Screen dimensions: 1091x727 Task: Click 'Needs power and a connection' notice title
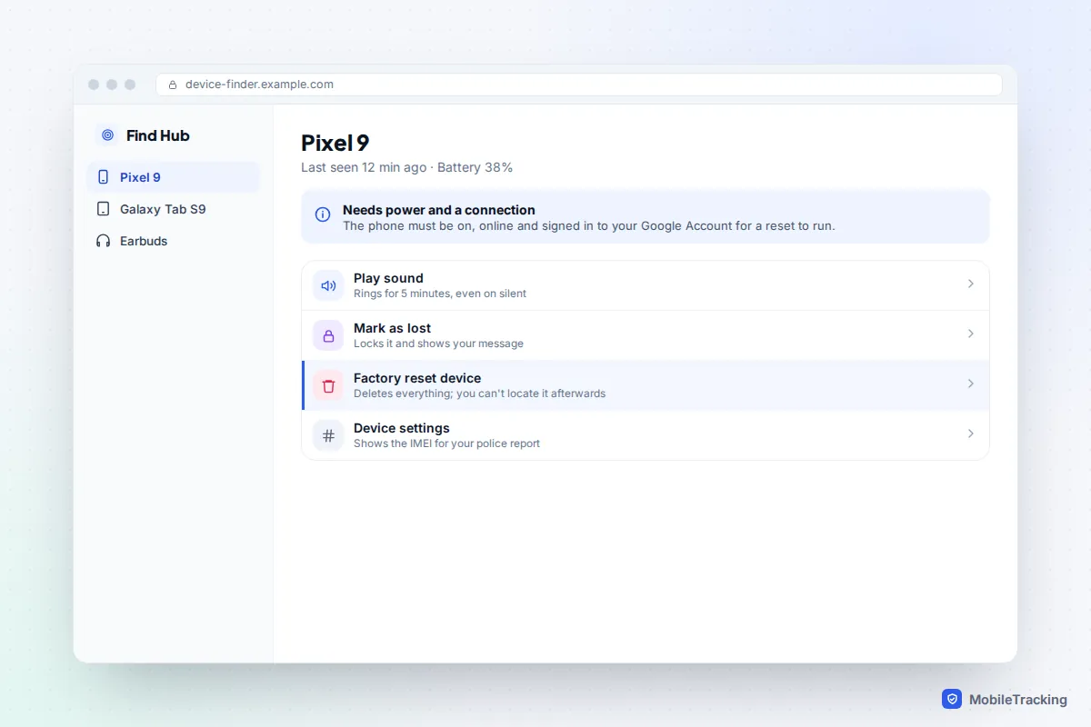coord(439,210)
